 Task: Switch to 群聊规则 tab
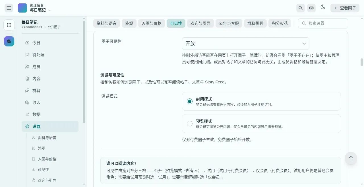click(255, 23)
